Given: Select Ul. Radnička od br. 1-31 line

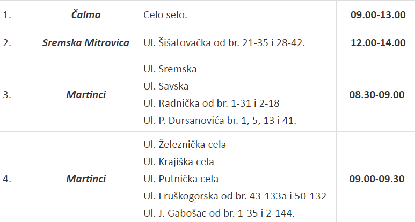Looking at the screenshot, I should (212, 103).
